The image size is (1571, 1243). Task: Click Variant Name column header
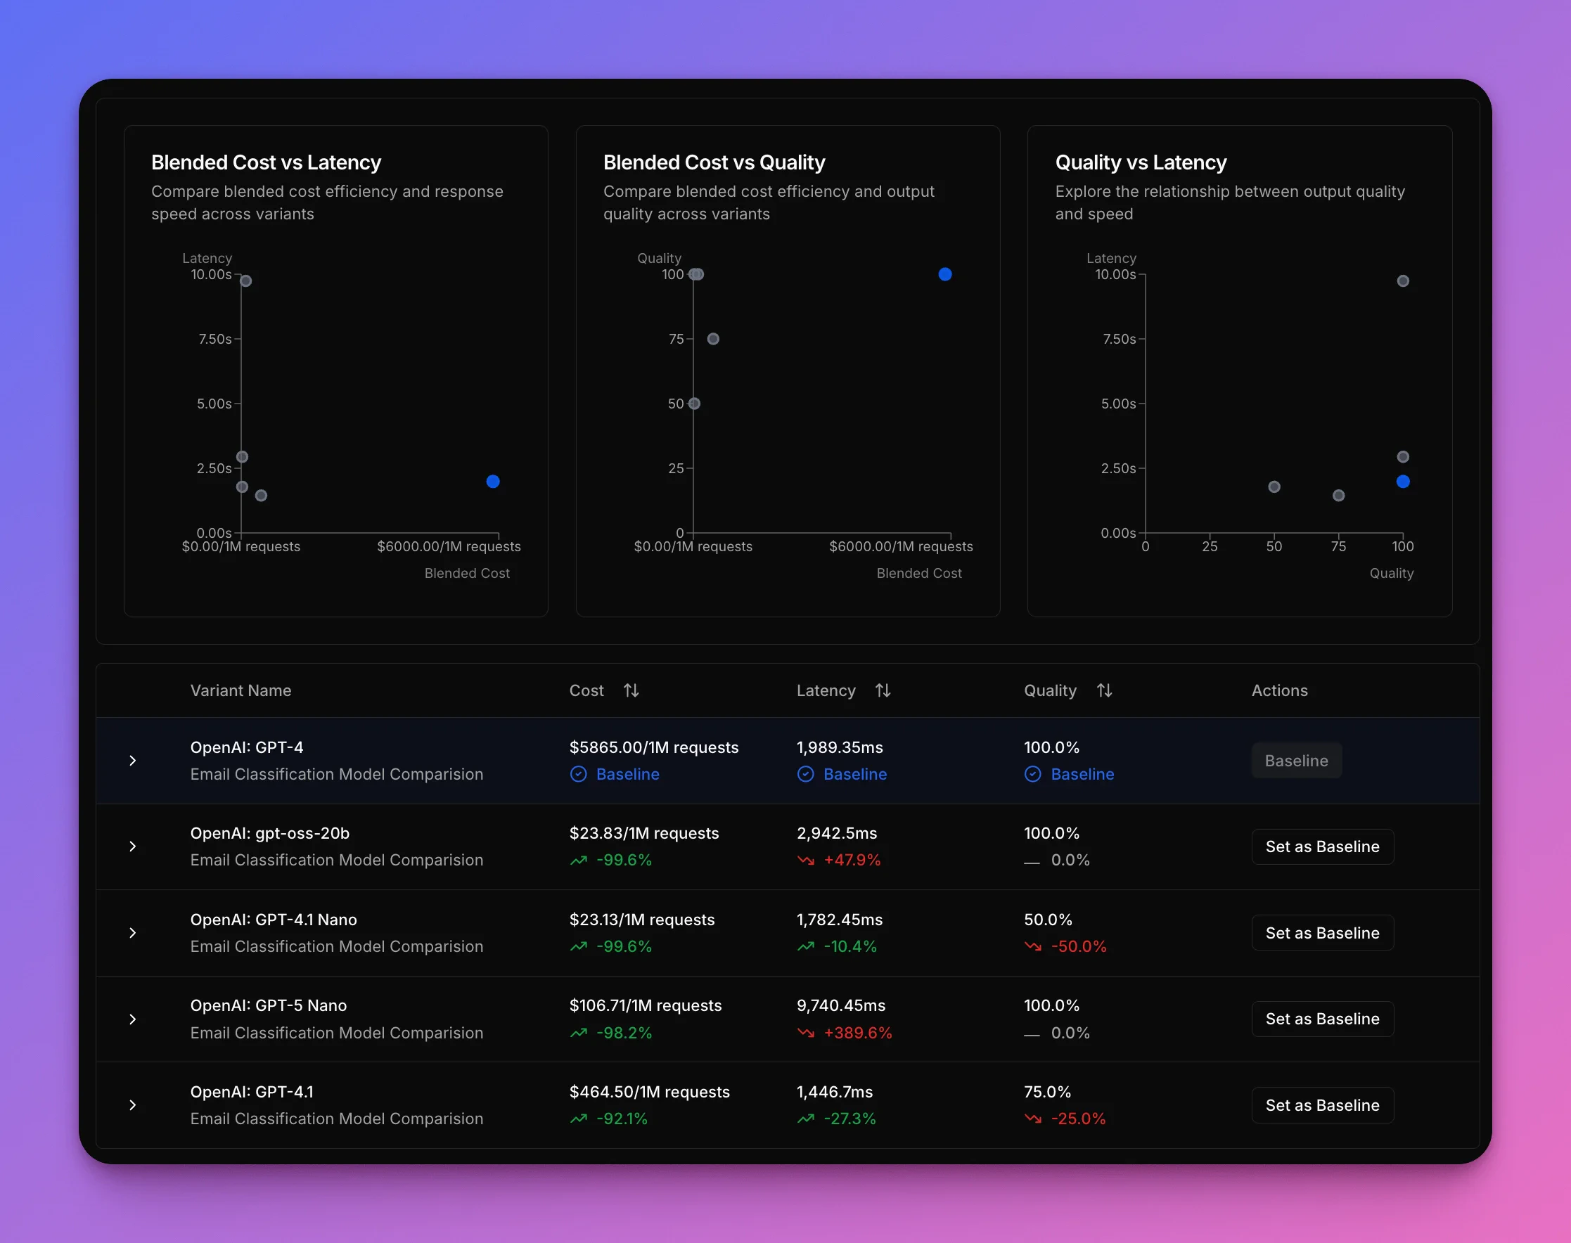click(241, 690)
